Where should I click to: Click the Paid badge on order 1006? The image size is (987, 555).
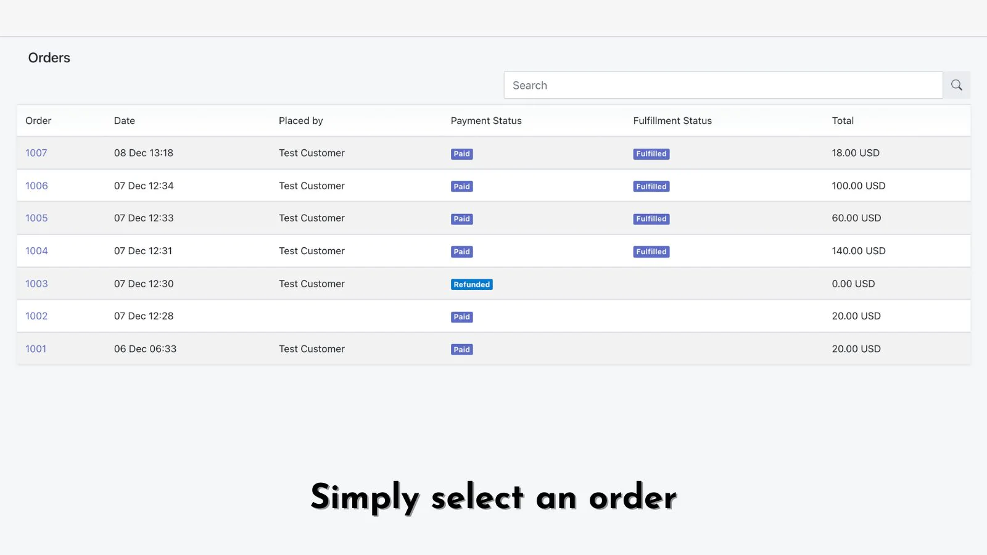tap(462, 186)
